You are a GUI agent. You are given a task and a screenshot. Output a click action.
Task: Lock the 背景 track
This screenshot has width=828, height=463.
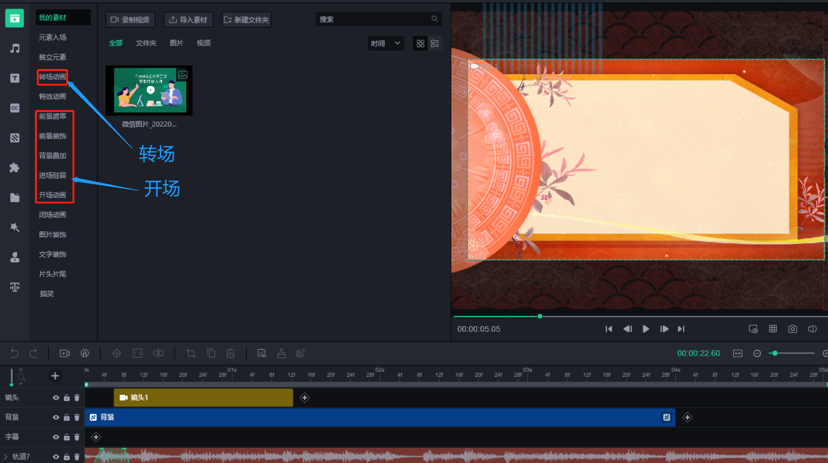[x=67, y=417]
